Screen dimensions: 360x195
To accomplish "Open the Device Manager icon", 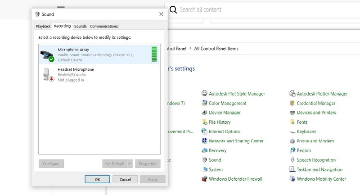I will click(204, 113).
